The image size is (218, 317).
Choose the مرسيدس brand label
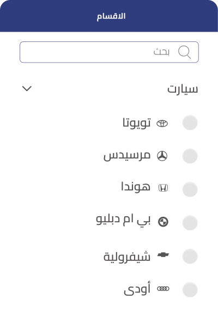(x=127, y=156)
